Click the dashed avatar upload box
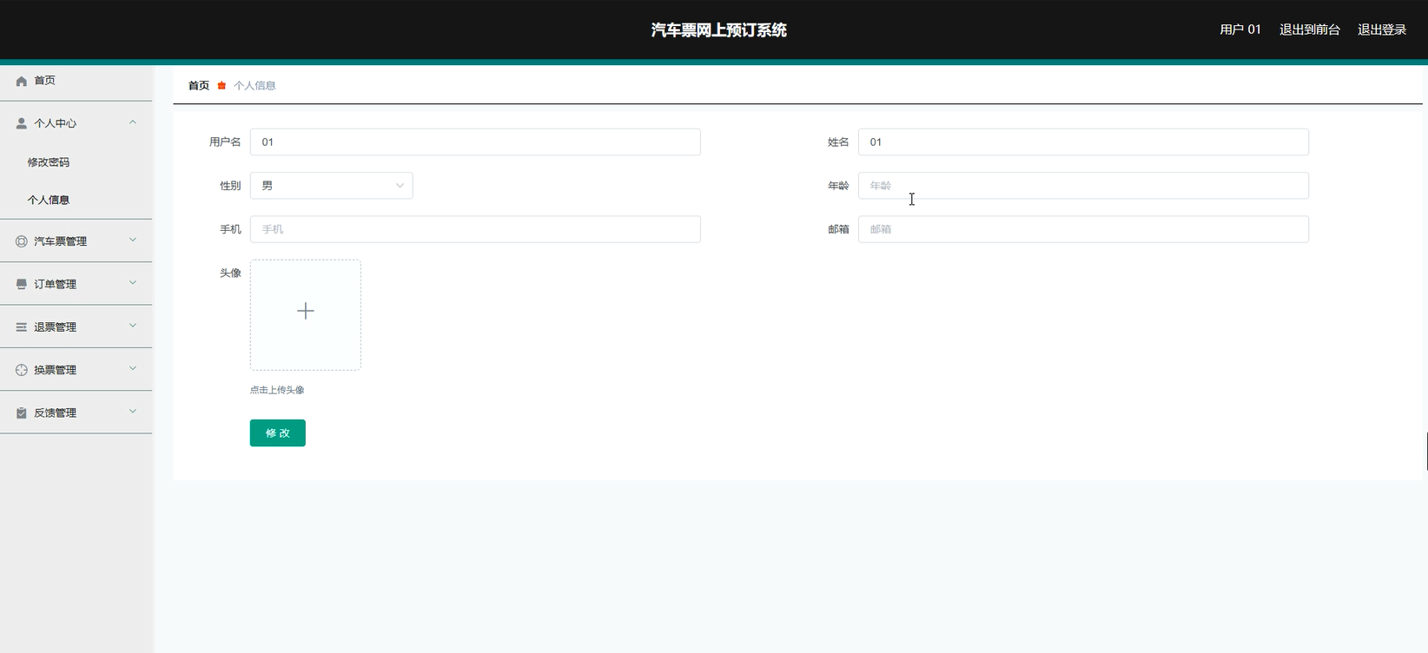Screen dimensions: 1428x653 pos(306,315)
